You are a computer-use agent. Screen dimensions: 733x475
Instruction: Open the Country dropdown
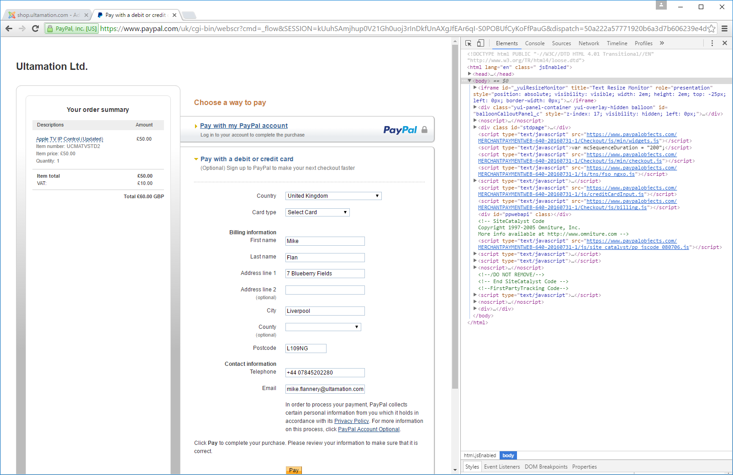pyautogui.click(x=333, y=196)
